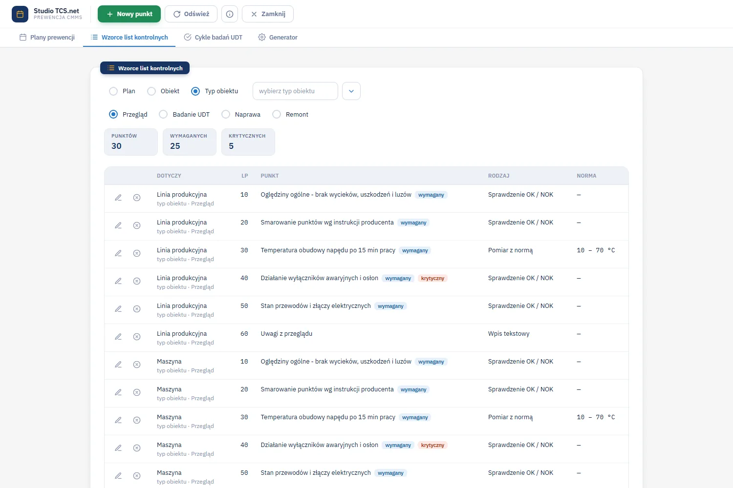This screenshot has height=488, width=733.
Task: Click the KRYTYCZNYCH 5 summary card
Action: click(x=248, y=142)
